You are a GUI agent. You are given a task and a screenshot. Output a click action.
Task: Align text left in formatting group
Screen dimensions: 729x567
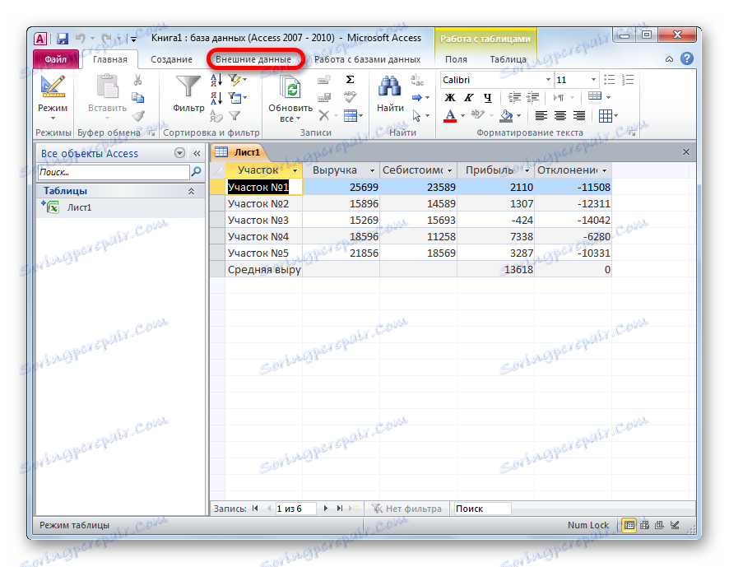tap(541, 115)
